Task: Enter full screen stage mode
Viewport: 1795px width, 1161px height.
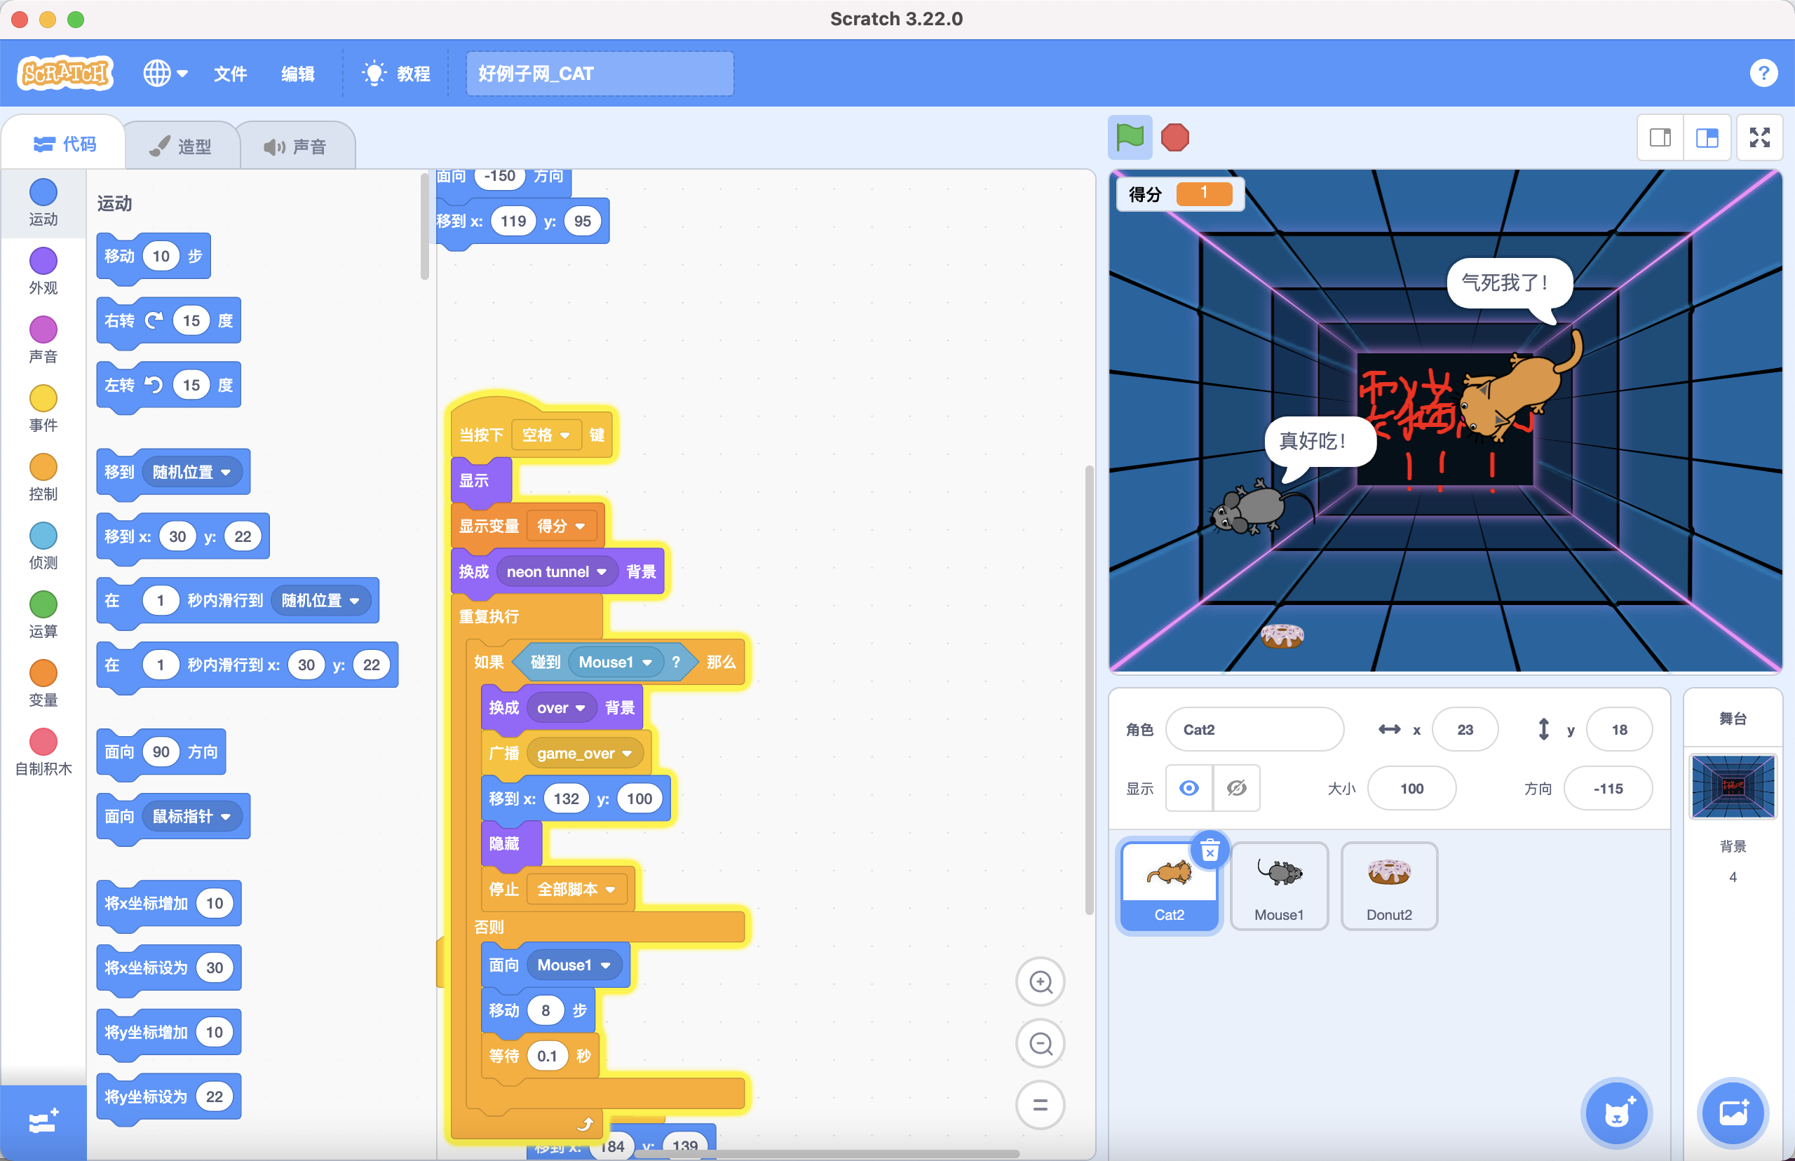Action: [1759, 137]
